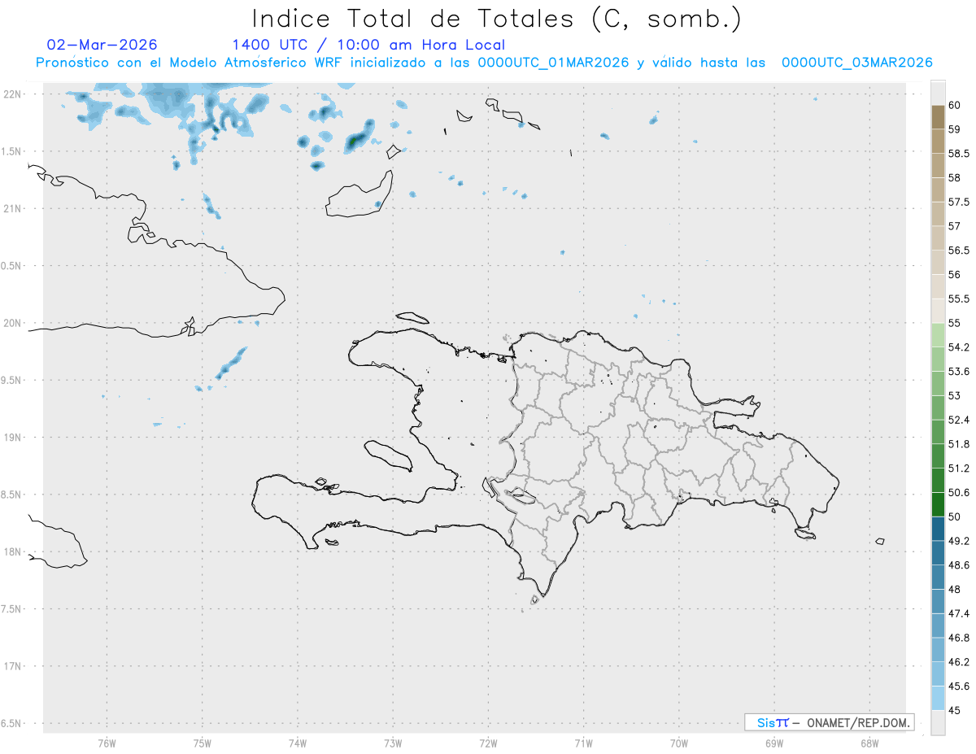976x754 pixels.
Task: Click the longitude label "70W"
Action: click(679, 743)
